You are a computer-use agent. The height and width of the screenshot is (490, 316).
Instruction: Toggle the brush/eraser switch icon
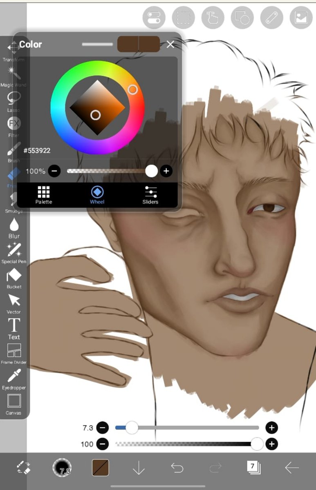pos(24,468)
